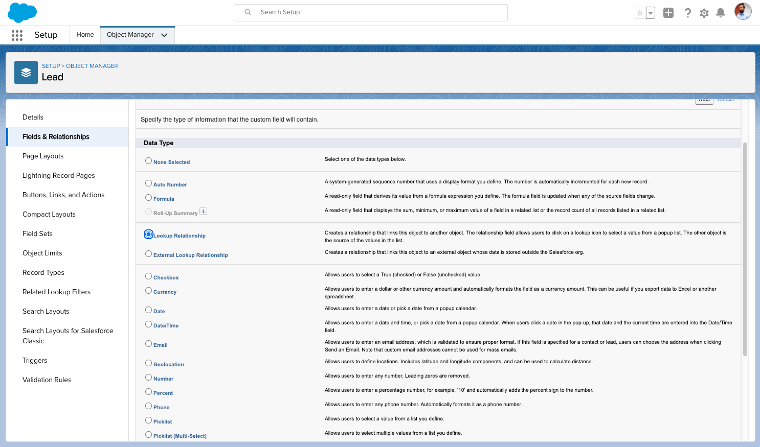Select the Checkbox data type radio button
Screen dimensions: 760x447
click(x=148, y=276)
